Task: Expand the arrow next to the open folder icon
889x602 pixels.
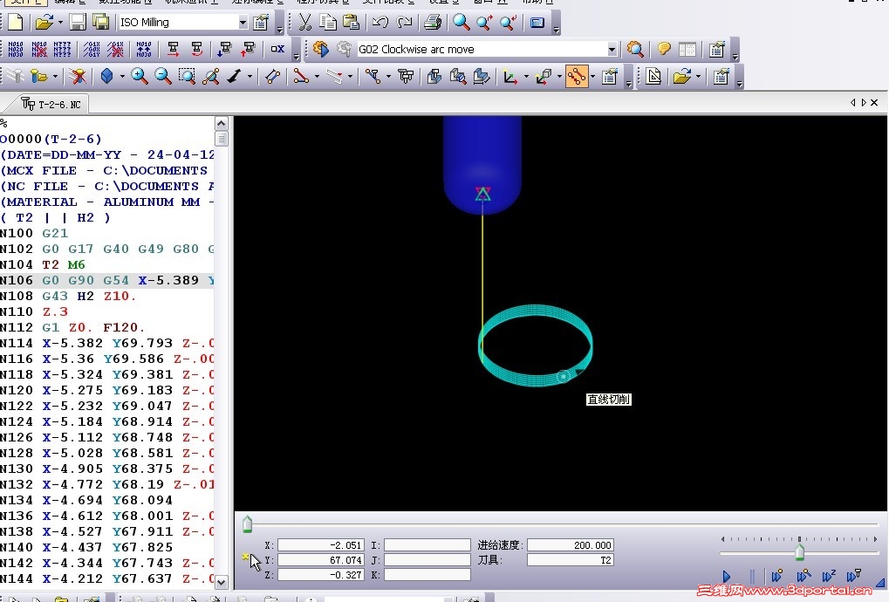Action: click(x=59, y=23)
